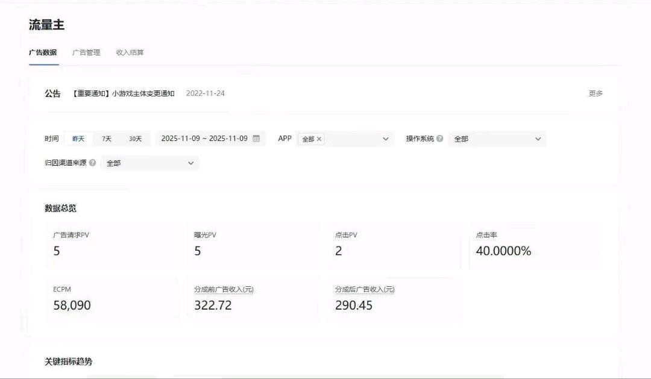Click the help icon beside 操作系统 filter
This screenshot has width=651, height=379.
point(439,138)
